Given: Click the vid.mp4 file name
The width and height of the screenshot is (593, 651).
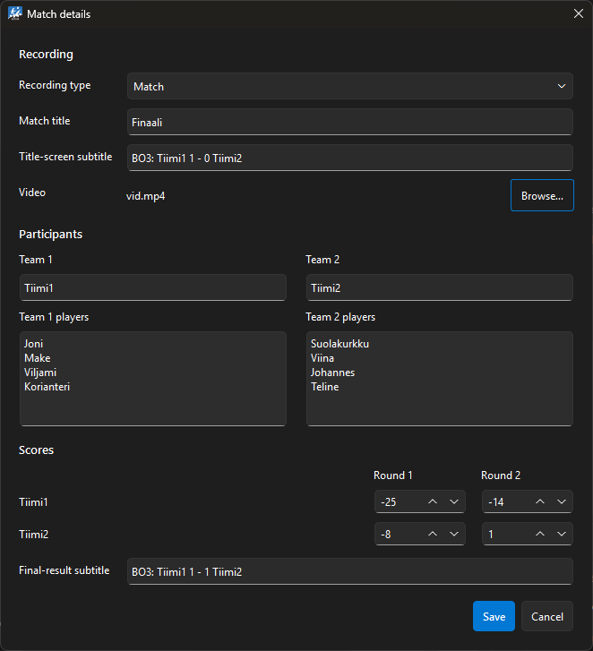Looking at the screenshot, I should click(x=145, y=196).
